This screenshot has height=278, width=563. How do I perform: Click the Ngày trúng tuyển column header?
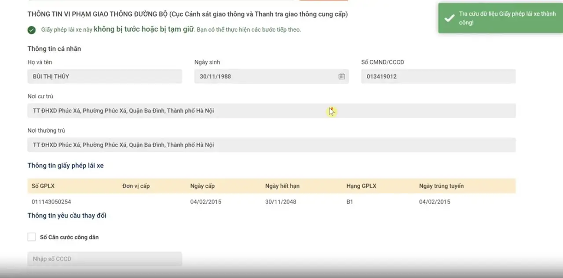click(441, 186)
